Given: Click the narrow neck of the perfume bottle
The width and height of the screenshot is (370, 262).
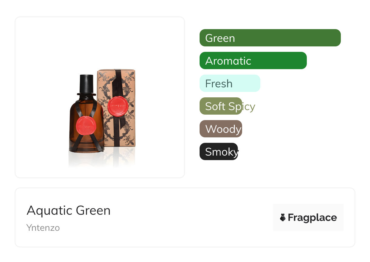Looking at the screenshot, I should tap(87, 97).
